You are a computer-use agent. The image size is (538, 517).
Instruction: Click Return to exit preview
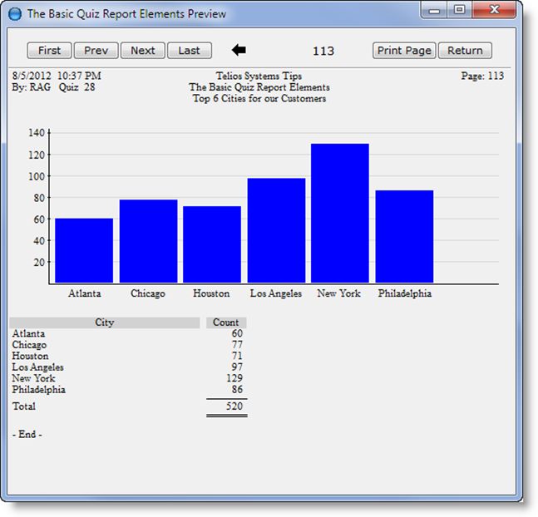(465, 51)
